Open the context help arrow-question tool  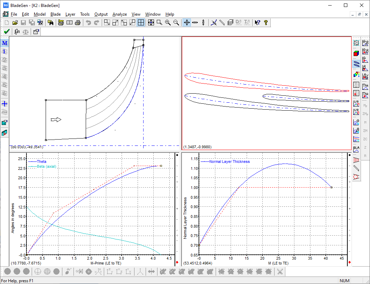click(x=257, y=23)
